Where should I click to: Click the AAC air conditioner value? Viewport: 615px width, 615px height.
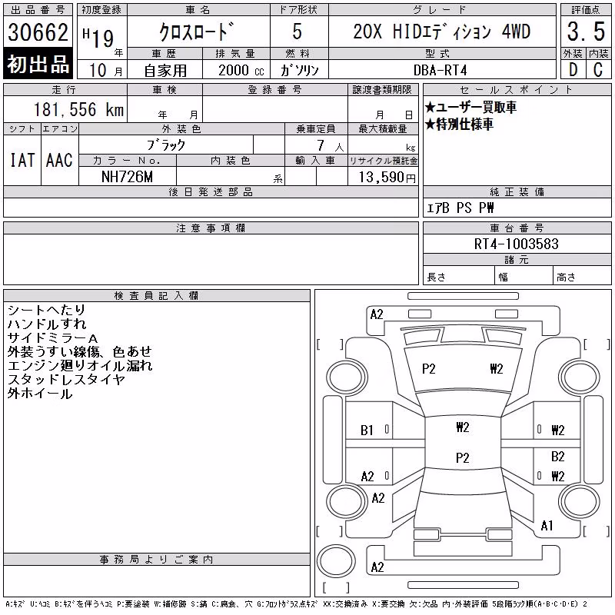pyautogui.click(x=59, y=160)
